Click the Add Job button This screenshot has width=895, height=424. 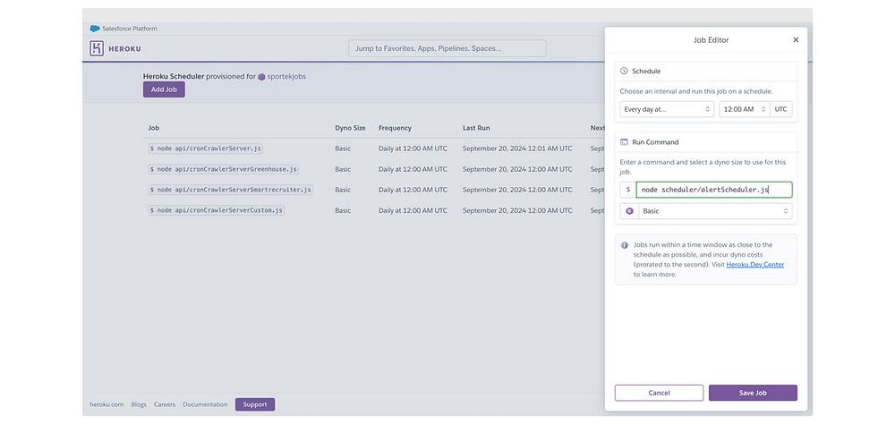tap(164, 89)
